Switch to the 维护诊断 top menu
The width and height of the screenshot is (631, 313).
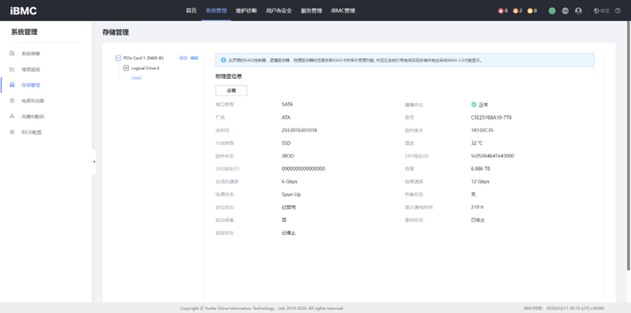pos(246,11)
